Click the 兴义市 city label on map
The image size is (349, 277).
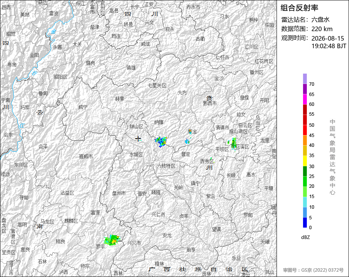coord(134,243)
